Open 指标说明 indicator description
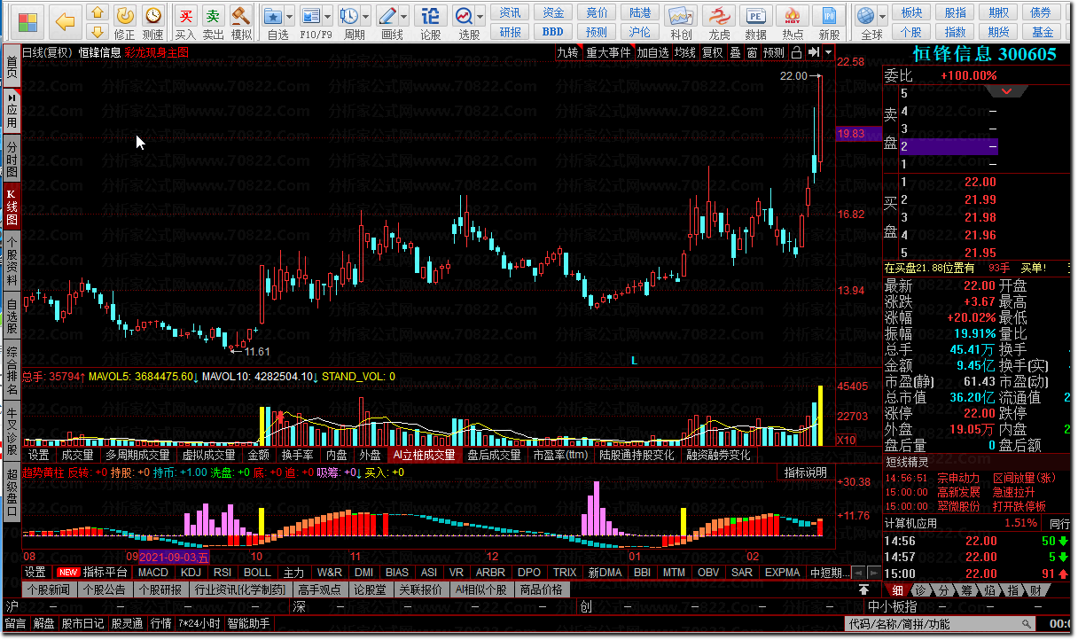1078x640 pixels. (x=805, y=472)
